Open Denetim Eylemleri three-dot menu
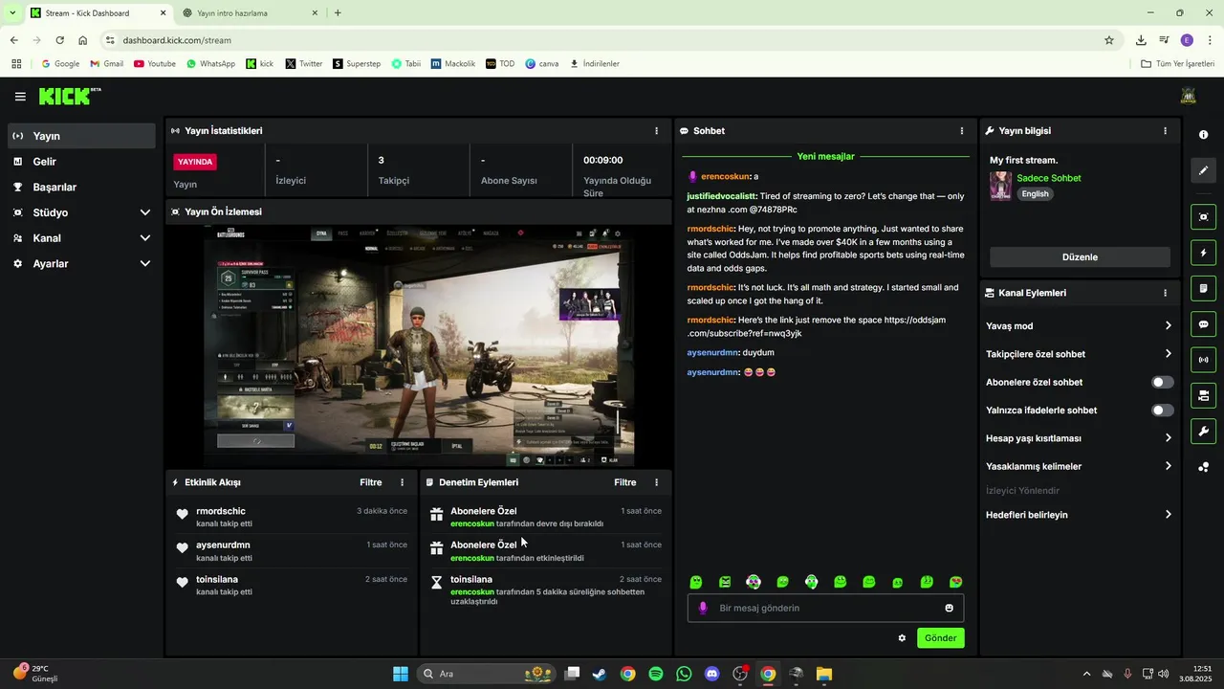The height and width of the screenshot is (689, 1224). [x=656, y=482]
